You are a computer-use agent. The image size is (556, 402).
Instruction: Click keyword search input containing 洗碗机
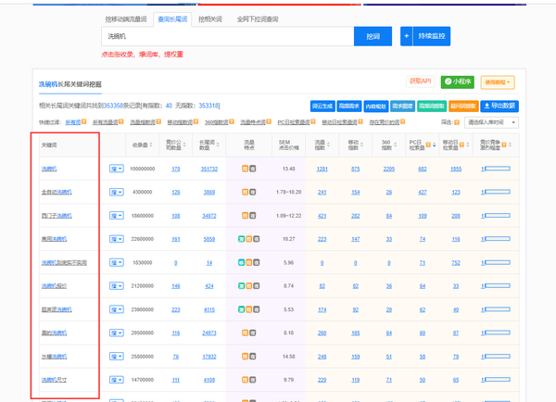[x=228, y=36]
